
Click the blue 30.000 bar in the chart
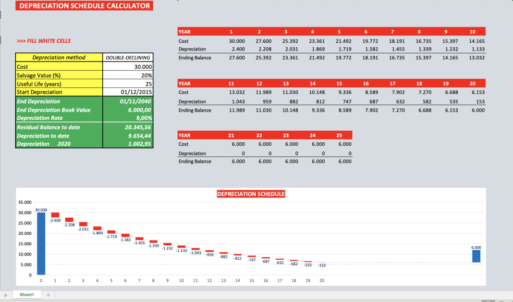[41, 245]
